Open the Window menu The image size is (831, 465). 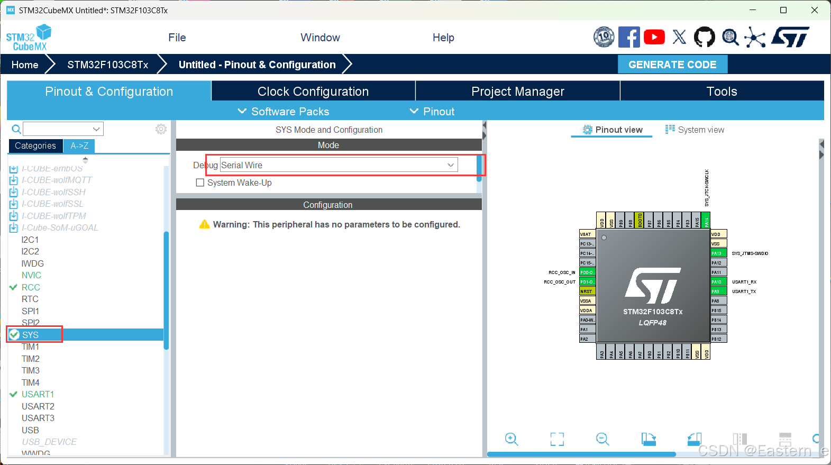pos(320,38)
